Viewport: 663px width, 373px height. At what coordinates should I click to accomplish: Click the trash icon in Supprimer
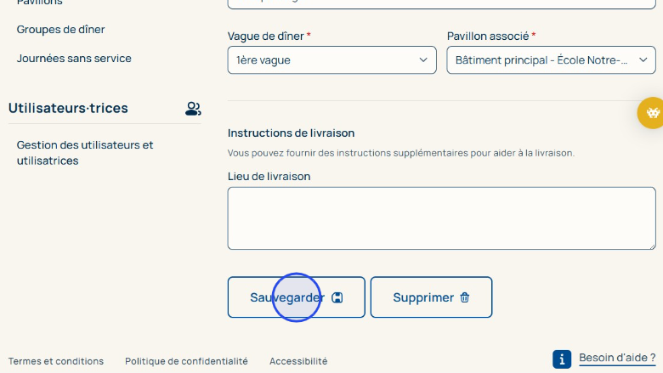pos(465,297)
